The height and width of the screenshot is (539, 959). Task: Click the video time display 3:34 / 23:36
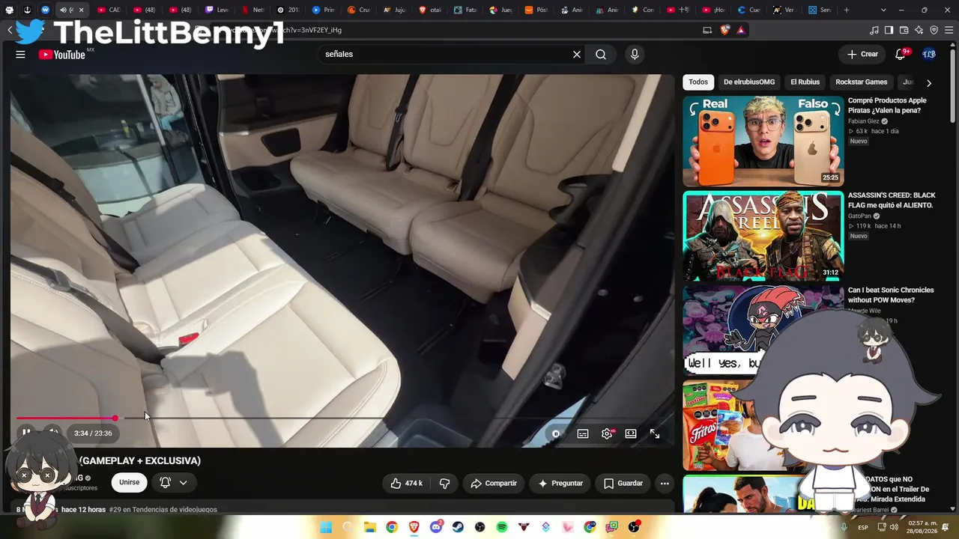pos(93,433)
